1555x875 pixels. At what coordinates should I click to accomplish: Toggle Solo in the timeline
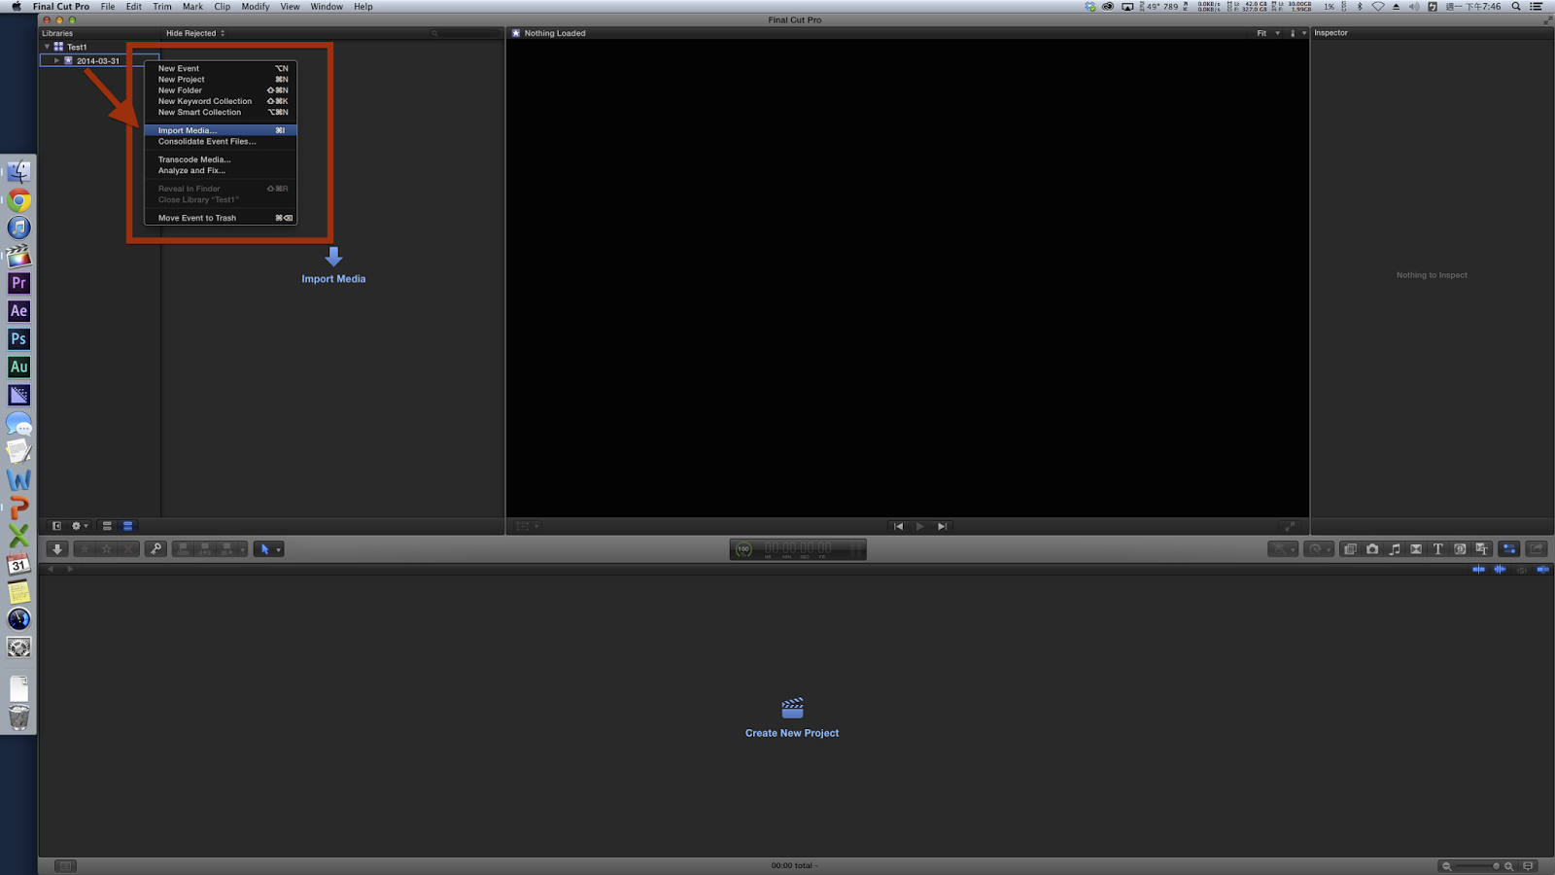(x=1522, y=570)
